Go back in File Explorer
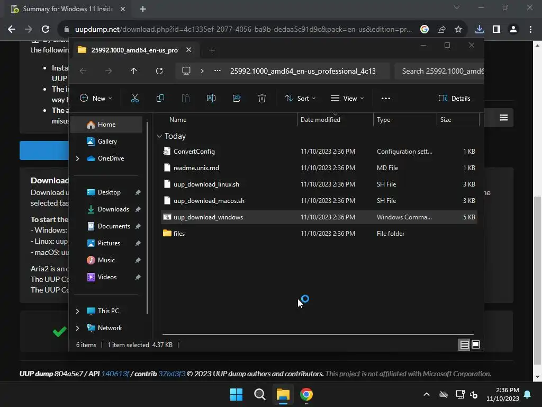542x407 pixels. (x=83, y=71)
